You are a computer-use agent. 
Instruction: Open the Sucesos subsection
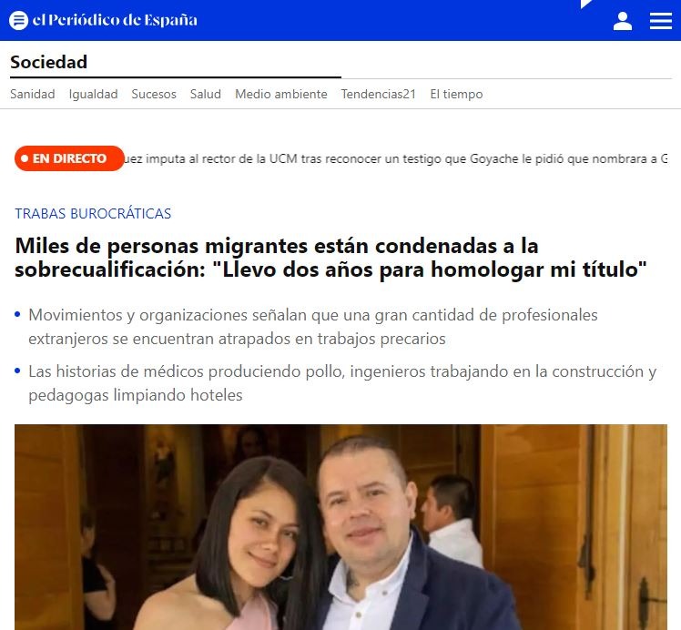click(x=154, y=94)
